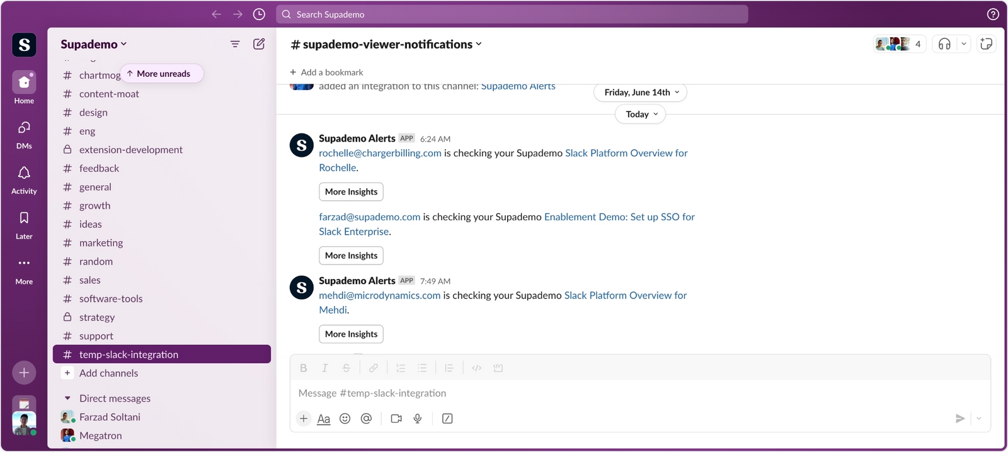The height and width of the screenshot is (452, 1008).
Task: Open the feedback channel
Action: pyautogui.click(x=162, y=168)
